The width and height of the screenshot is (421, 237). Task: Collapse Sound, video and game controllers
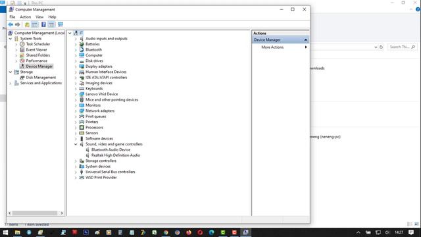click(x=76, y=144)
